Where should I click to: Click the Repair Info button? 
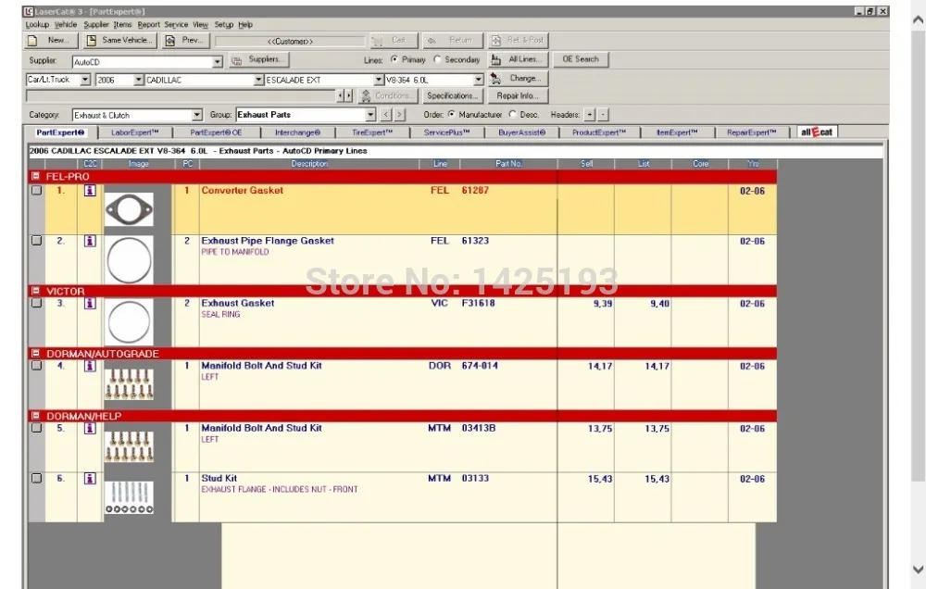tap(518, 95)
